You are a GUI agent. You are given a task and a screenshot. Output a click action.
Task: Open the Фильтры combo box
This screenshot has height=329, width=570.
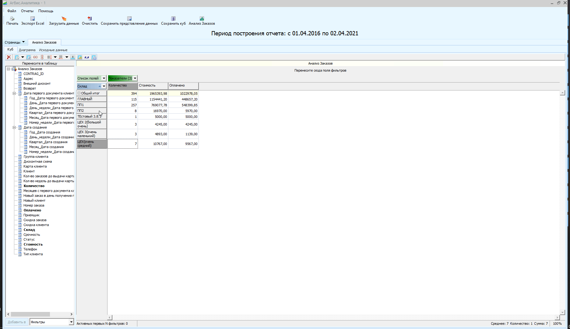click(x=52, y=322)
